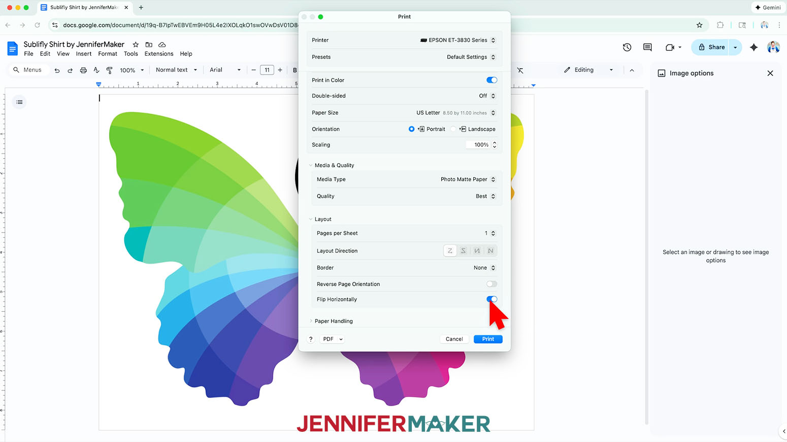Open the Edit menu
This screenshot has height=442, width=787.
point(45,54)
